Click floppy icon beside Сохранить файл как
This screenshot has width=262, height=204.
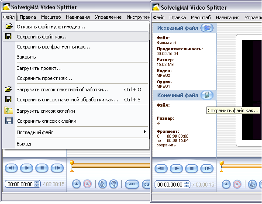pyautogui.click(x=8, y=36)
